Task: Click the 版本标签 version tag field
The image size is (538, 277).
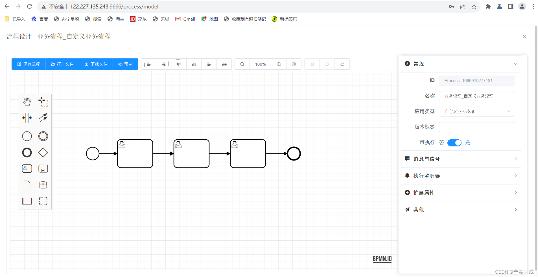Action: tap(477, 127)
